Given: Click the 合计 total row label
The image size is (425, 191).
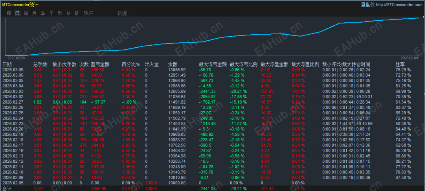Looking at the screenshot, I should coord(7,189).
